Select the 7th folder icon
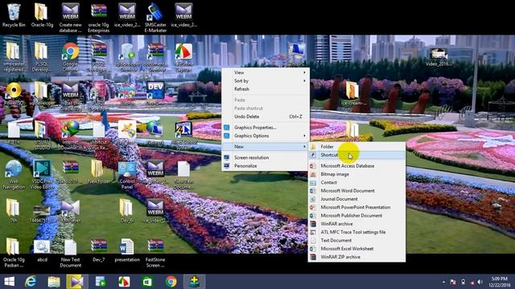This screenshot has height=289, width=515. (14, 210)
